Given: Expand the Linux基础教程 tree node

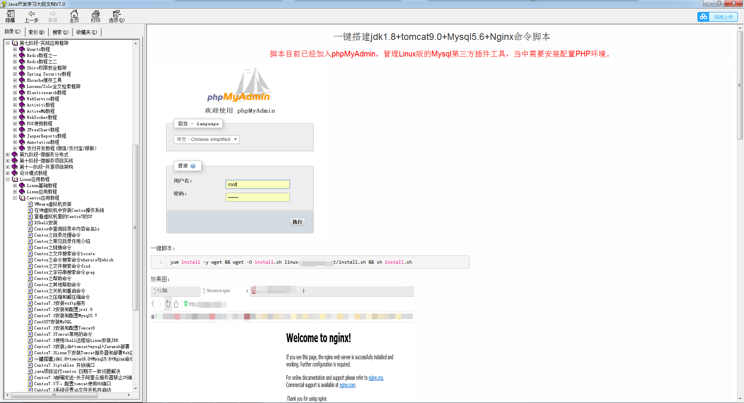Looking at the screenshot, I should click(15, 185).
